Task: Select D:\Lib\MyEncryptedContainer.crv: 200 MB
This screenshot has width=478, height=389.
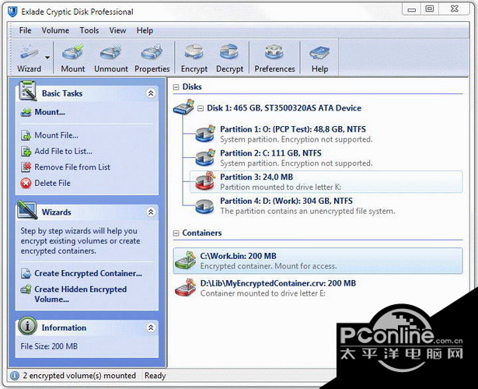Action: tap(277, 283)
